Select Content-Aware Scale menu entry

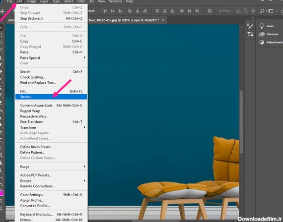[x=51, y=106]
